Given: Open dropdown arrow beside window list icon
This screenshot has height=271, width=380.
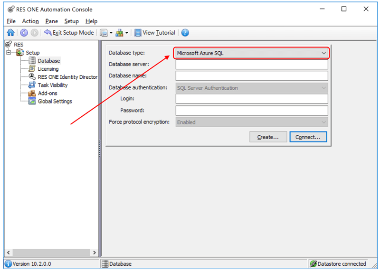Looking at the screenshot, I should pos(111,33).
